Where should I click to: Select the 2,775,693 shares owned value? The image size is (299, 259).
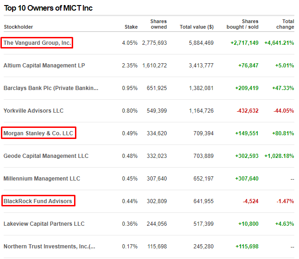click(155, 43)
